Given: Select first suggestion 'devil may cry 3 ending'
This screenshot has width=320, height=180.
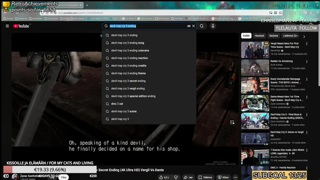Looking at the screenshot, I should click(x=149, y=35).
